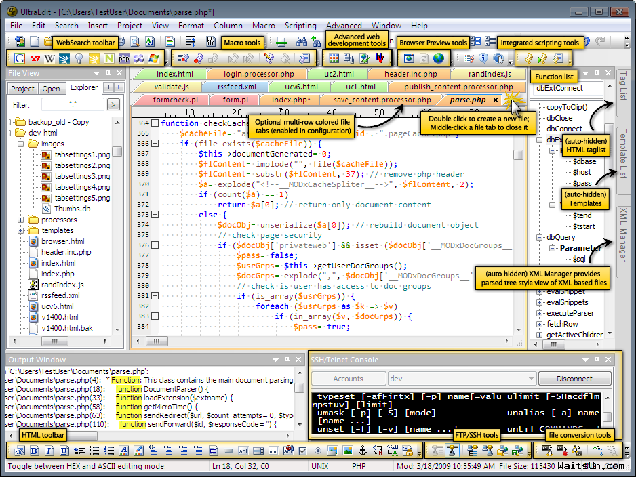This screenshot has height=477, width=636.
Task: Click the anchor icon in HTML toolbar
Action: pyautogui.click(x=362, y=451)
